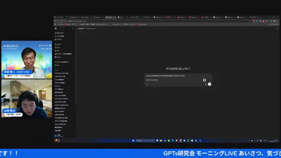Open the Windows Start menu
Image resolution: width=281 pixels, height=158 pixels.
pyautogui.click(x=133, y=140)
